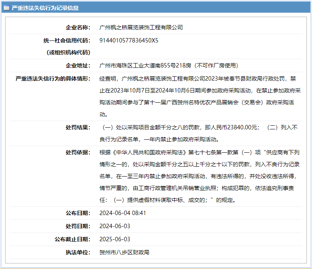Select address 广州市海珠区工业大道南855号218房

click(x=145, y=65)
